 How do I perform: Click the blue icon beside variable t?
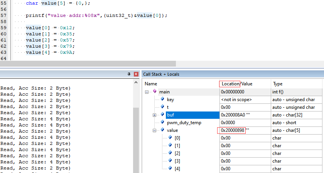click(162, 107)
